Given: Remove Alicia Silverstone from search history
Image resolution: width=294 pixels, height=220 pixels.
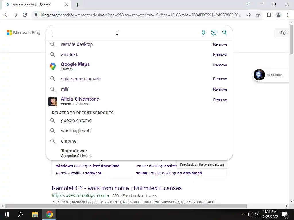Looking at the screenshot, I should click(220, 100).
